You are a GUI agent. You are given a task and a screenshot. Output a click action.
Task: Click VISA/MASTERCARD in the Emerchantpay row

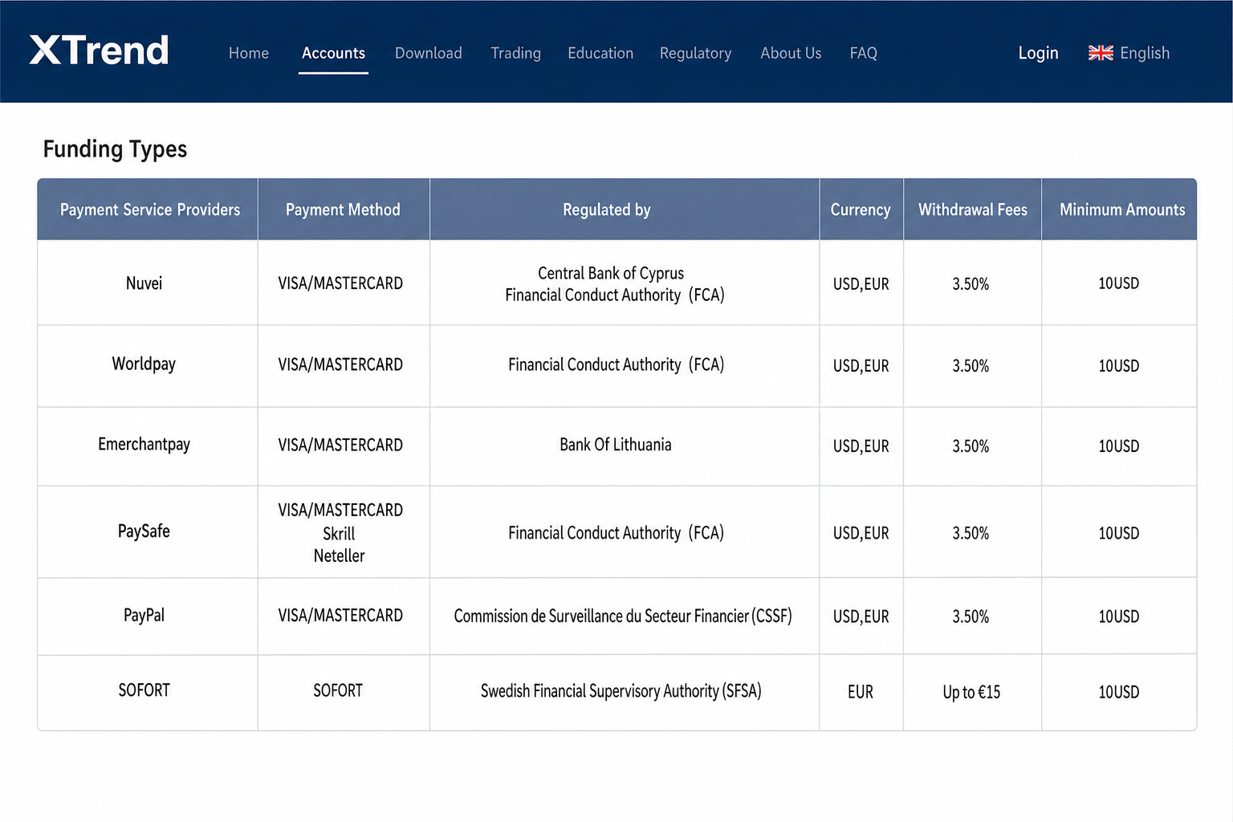pos(340,445)
